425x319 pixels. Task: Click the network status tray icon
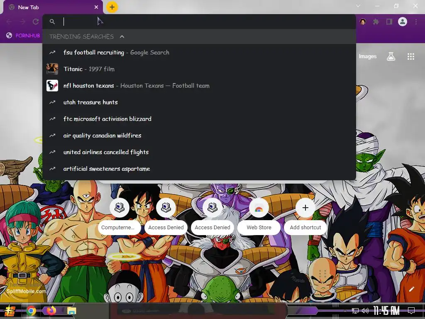(x=355, y=311)
